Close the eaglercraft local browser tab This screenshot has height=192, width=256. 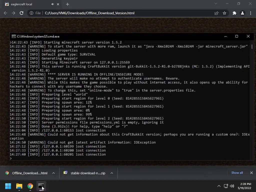(x=58, y=4)
